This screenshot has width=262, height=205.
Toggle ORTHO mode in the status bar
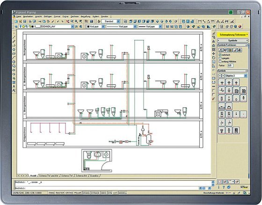point(69,193)
